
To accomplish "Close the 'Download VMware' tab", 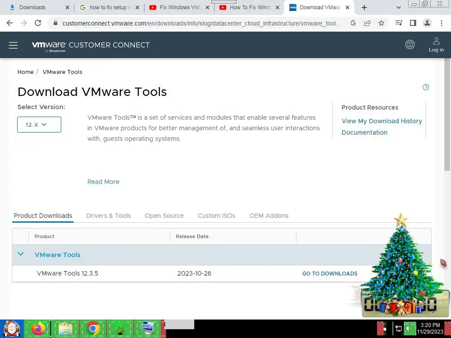I will (x=347, y=7).
